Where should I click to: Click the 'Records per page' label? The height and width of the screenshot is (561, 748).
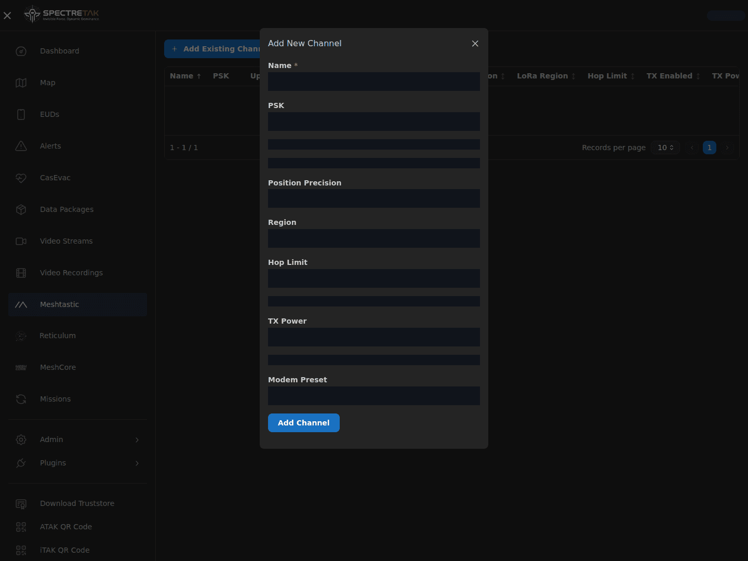click(x=613, y=148)
